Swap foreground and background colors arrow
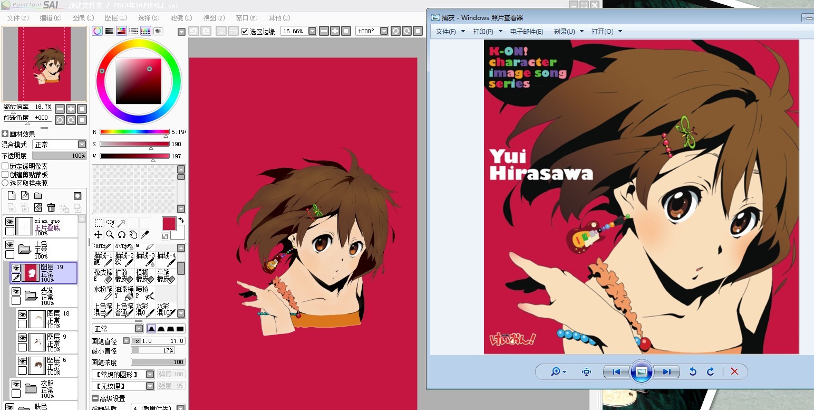 coord(181,220)
